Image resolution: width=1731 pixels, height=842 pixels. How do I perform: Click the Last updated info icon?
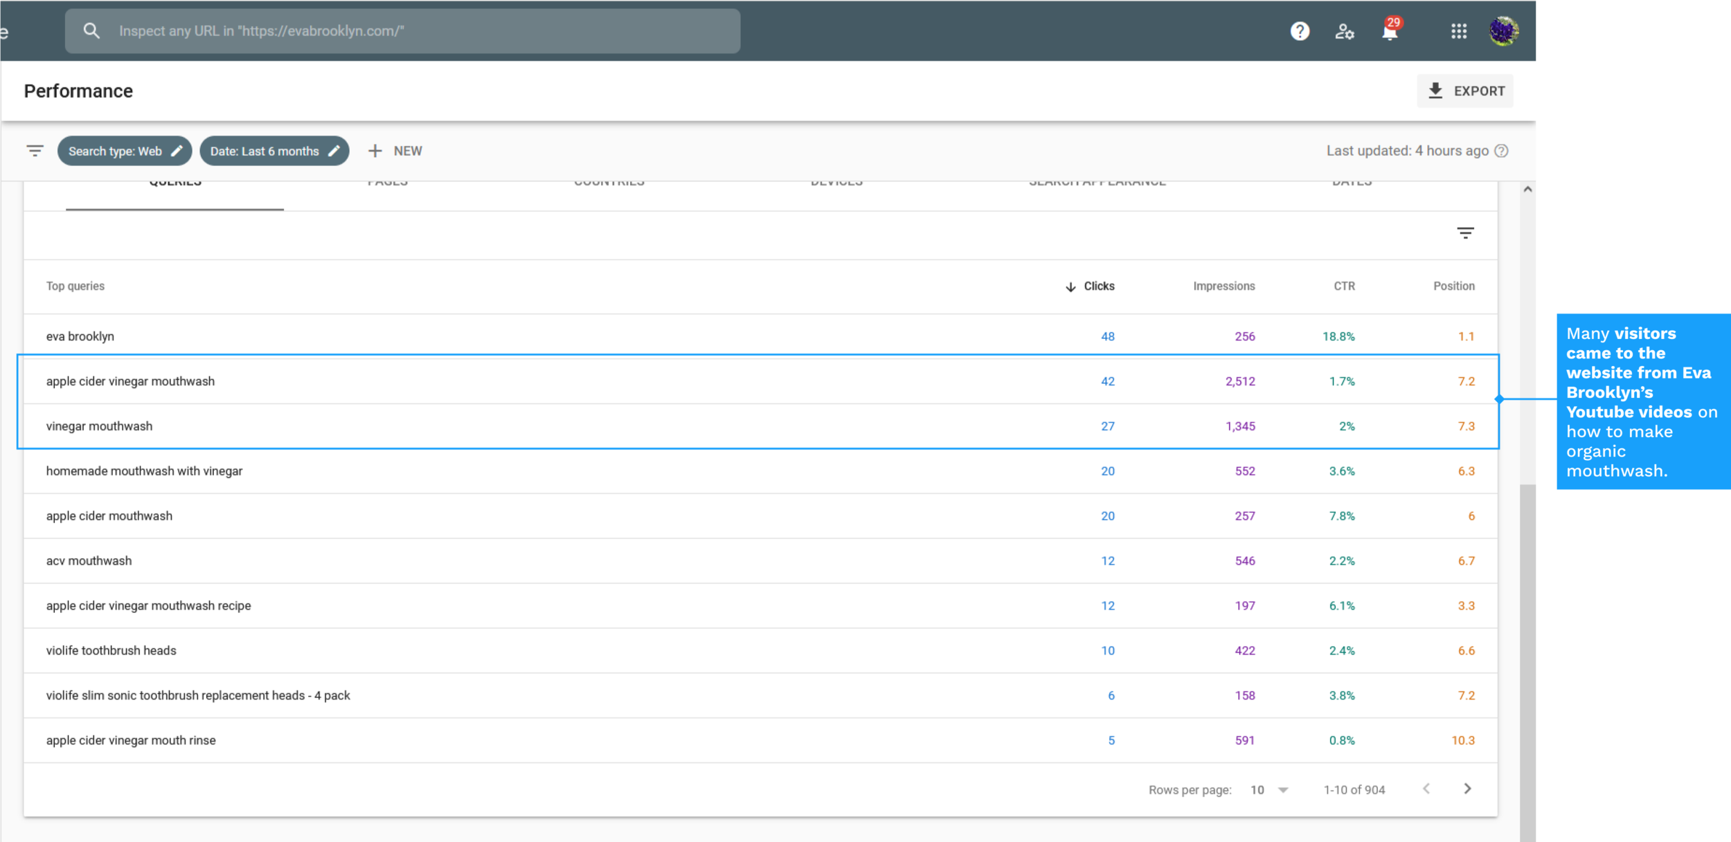click(1501, 151)
